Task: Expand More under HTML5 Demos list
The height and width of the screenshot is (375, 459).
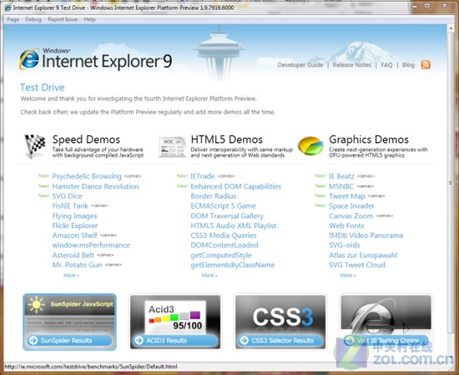Action: coord(209,275)
